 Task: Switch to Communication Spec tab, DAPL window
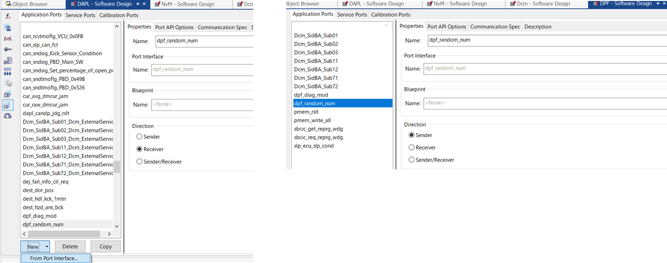(x=222, y=27)
